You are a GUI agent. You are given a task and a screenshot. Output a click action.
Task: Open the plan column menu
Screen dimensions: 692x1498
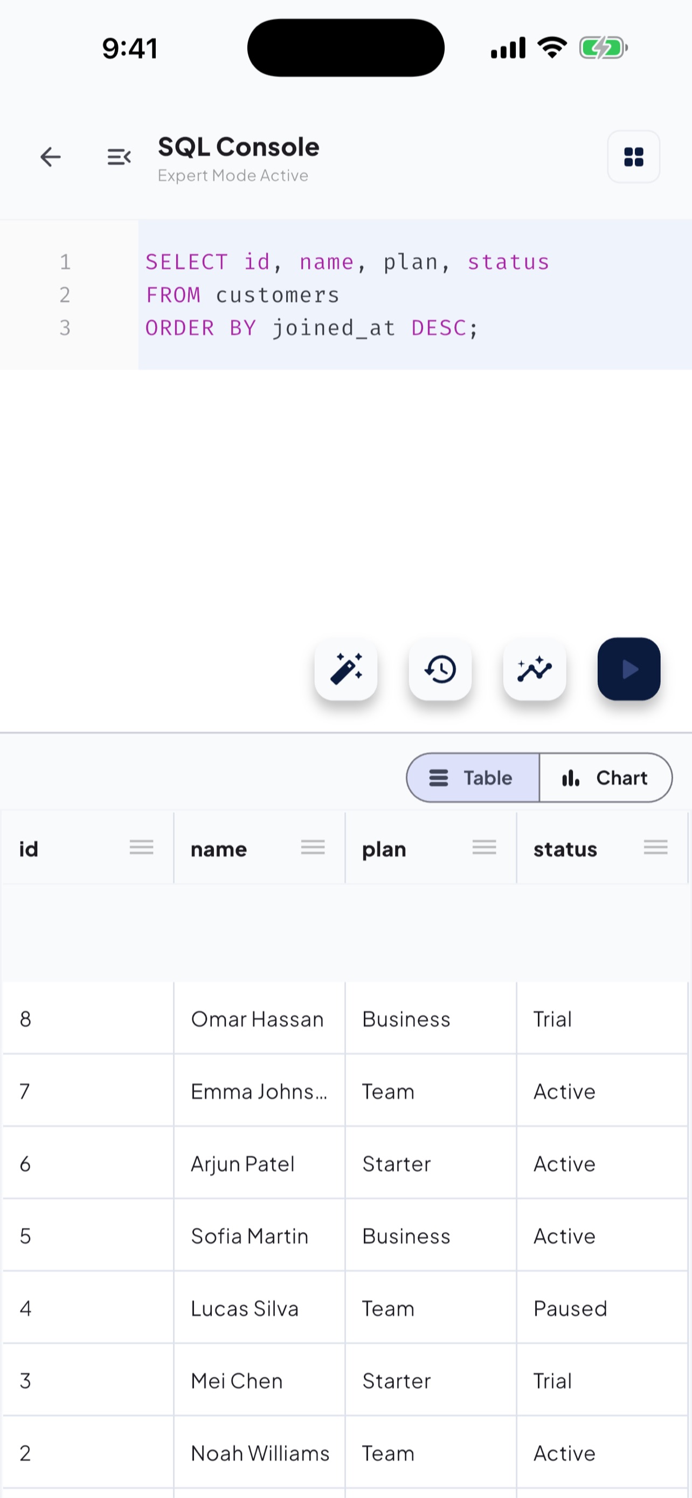[485, 847]
